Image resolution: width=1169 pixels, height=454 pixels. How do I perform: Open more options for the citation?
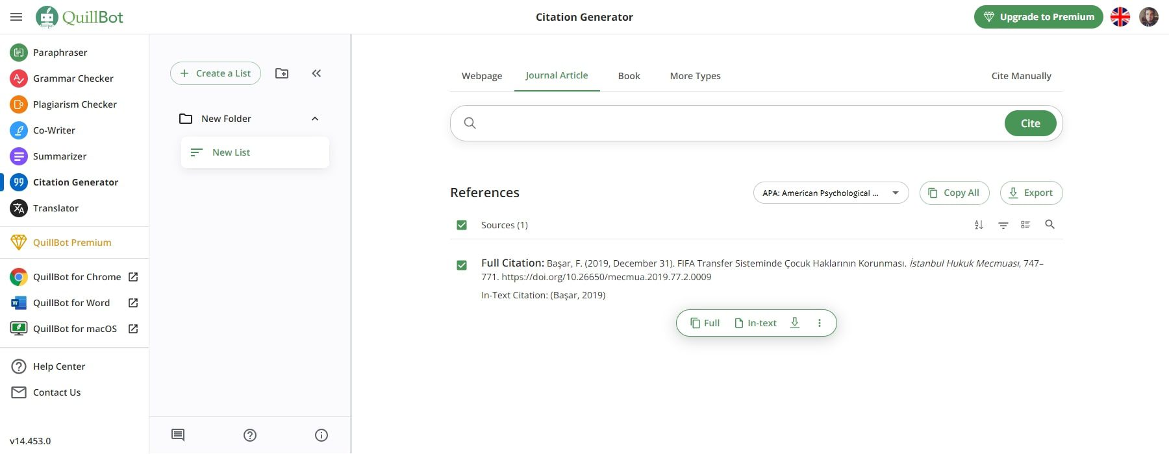(820, 322)
